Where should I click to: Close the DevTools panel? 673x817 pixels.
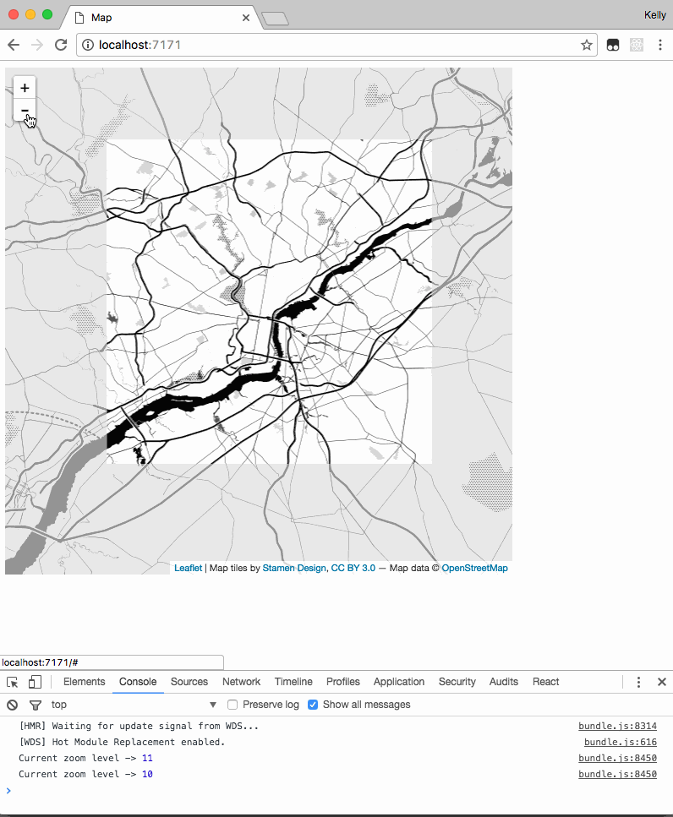[662, 682]
